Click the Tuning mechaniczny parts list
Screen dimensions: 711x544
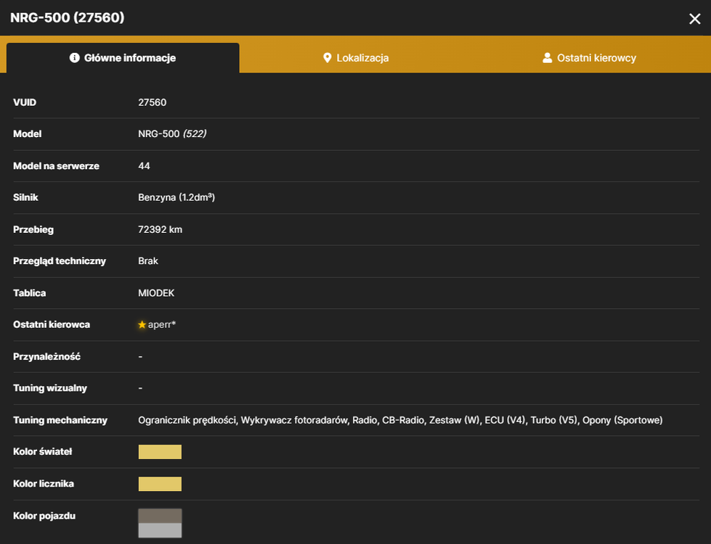[x=400, y=421]
